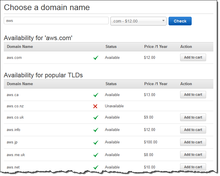Viewport: 220px width, 176px height.
Task: Click the Price /1 Year header in popular TLDs
Action: click(x=156, y=84)
